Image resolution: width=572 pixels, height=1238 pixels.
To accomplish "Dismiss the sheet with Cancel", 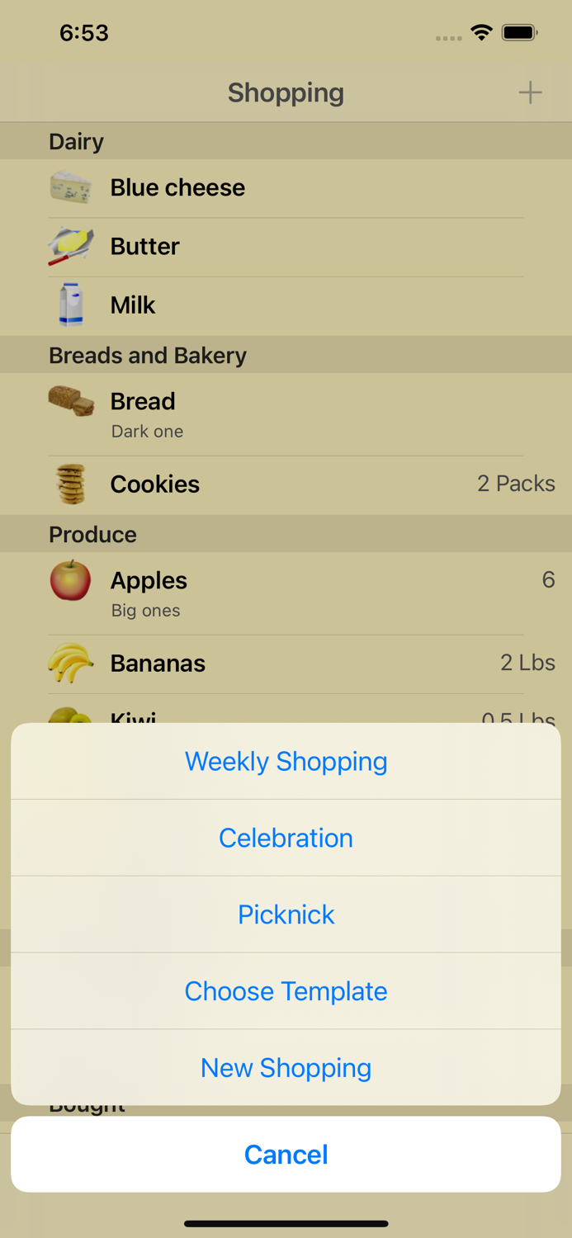I will 286,1155.
